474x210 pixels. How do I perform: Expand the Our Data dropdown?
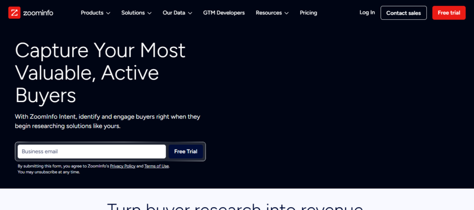coord(177,12)
